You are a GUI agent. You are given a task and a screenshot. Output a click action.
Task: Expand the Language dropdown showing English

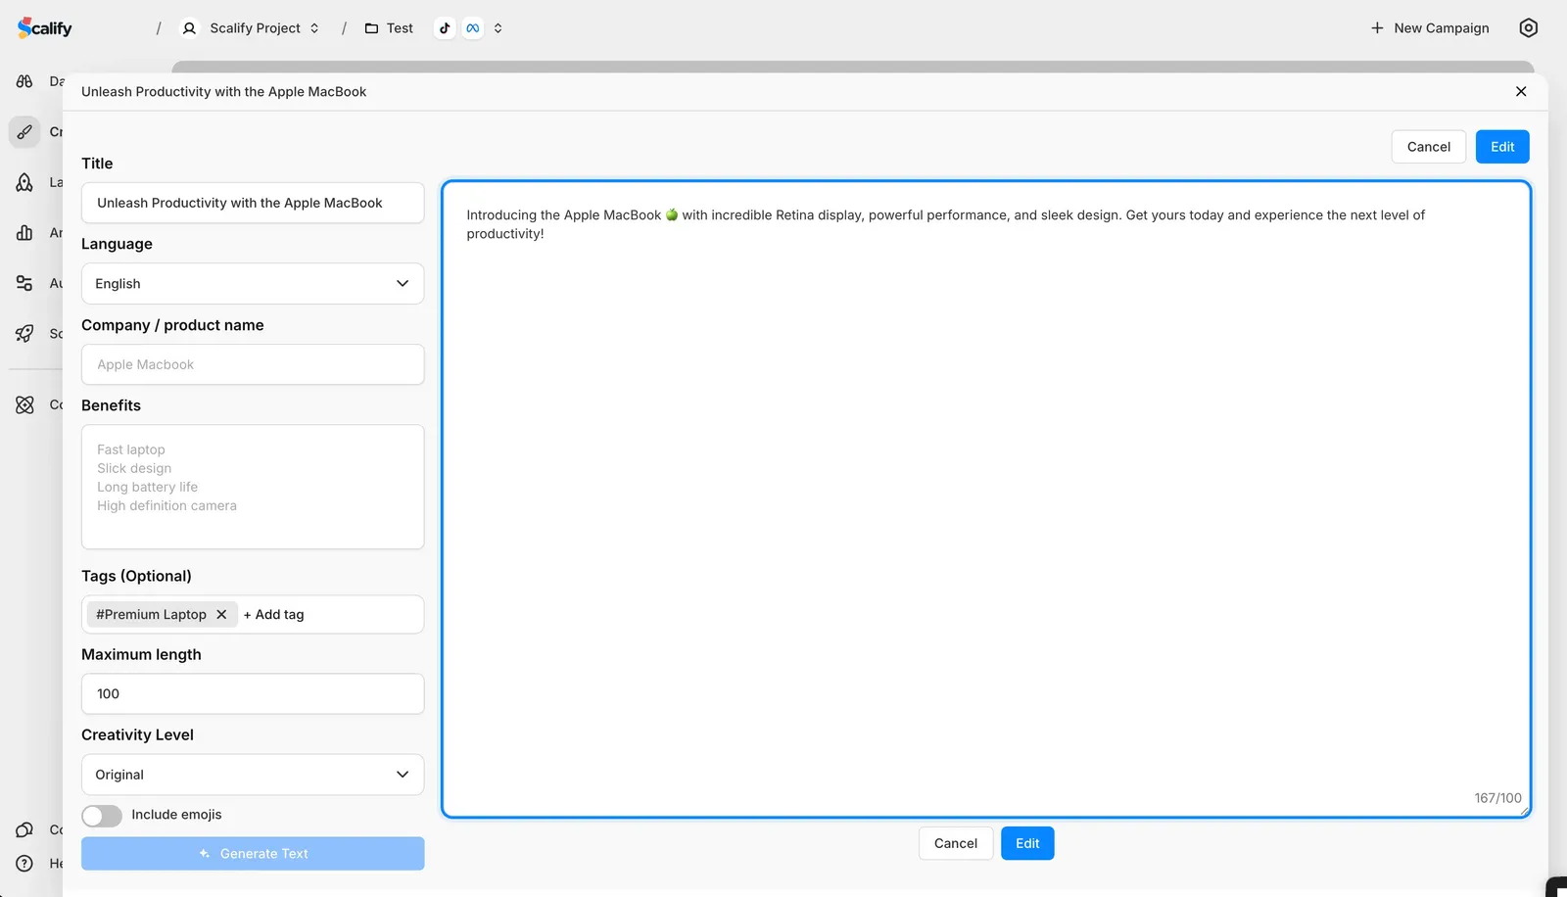click(253, 284)
